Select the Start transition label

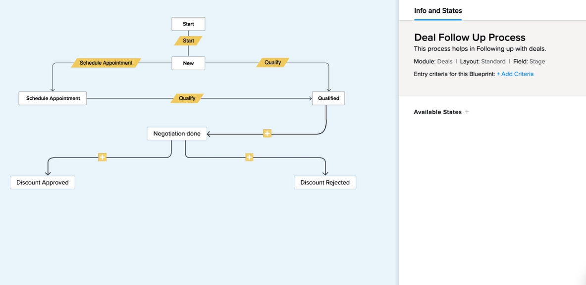tap(188, 41)
